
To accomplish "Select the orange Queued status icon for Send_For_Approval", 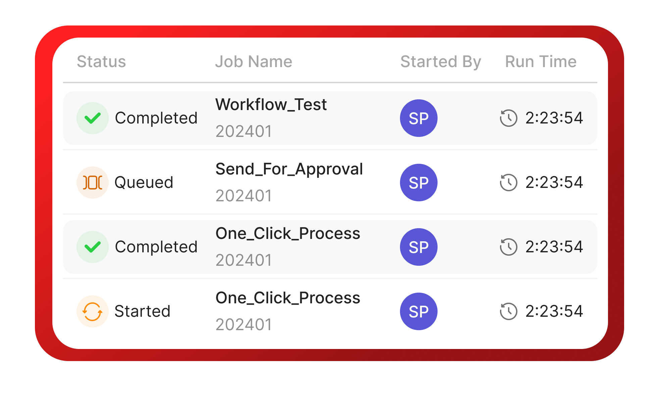I will click(93, 182).
